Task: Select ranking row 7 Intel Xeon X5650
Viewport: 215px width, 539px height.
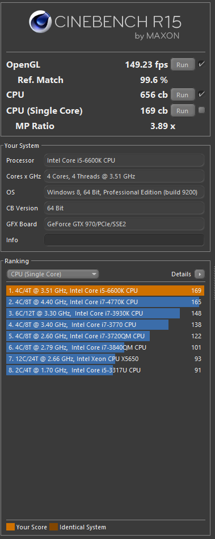Action: pyautogui.click(x=106, y=359)
